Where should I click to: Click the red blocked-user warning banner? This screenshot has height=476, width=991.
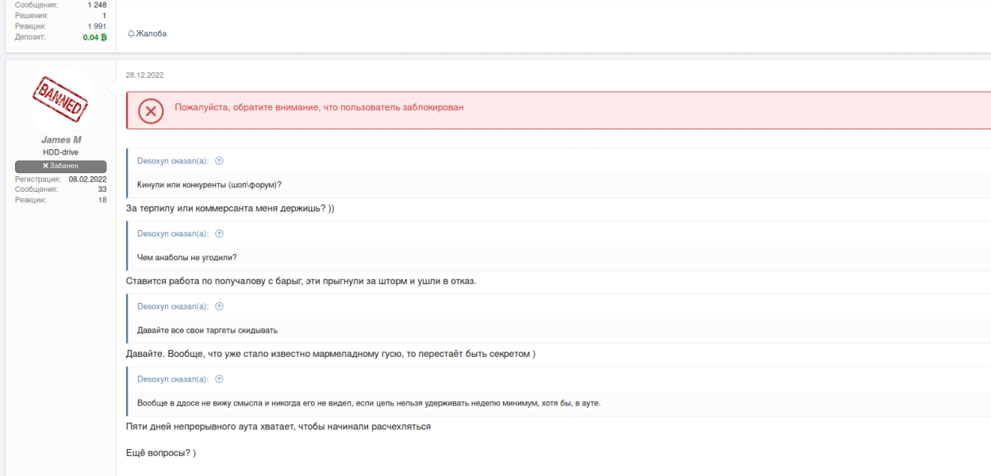coord(559,110)
